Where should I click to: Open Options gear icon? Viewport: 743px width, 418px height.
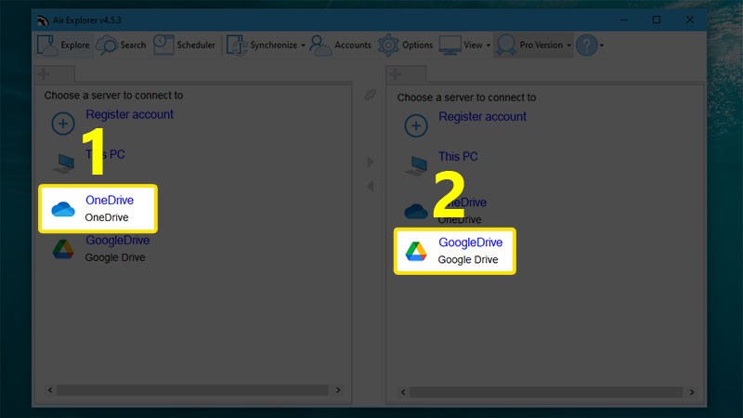[x=388, y=45]
